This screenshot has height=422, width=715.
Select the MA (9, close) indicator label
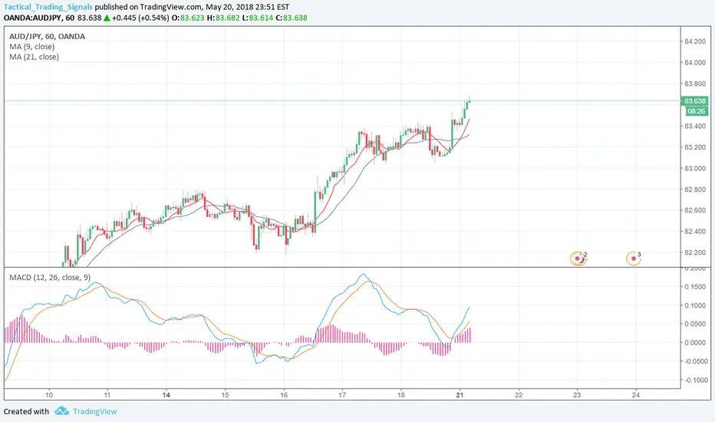click(x=32, y=47)
